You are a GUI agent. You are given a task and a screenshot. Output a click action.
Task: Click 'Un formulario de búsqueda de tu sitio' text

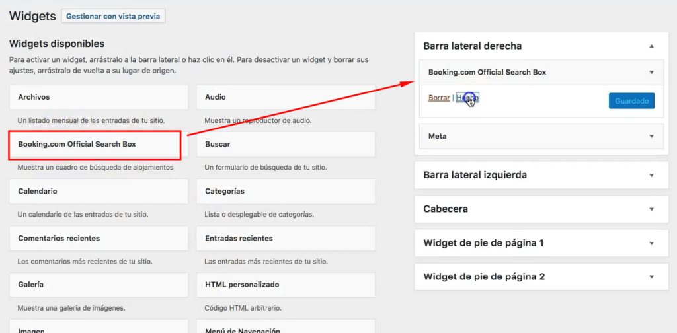pyautogui.click(x=266, y=167)
